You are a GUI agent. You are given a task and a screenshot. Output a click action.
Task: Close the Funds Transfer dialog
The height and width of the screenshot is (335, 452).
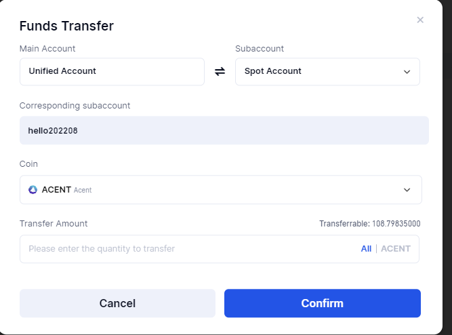(420, 20)
